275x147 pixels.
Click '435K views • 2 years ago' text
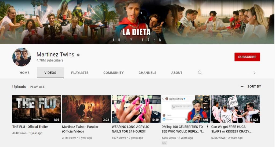(177, 138)
